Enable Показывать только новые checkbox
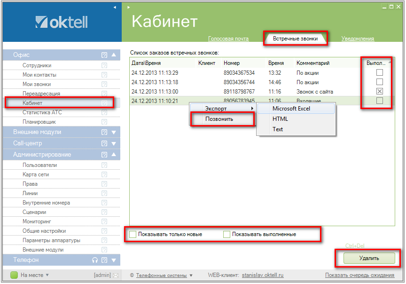 (x=133, y=234)
